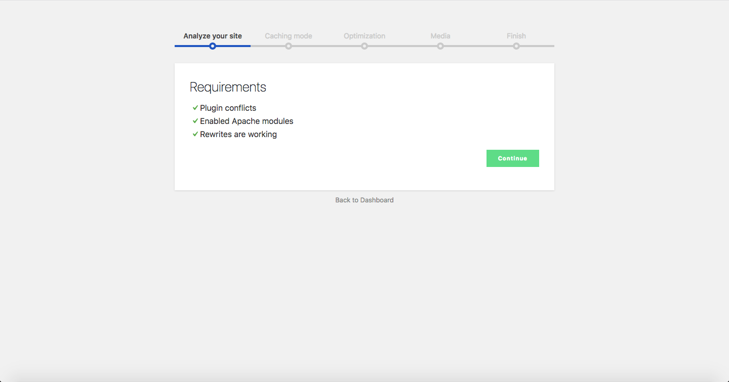Follow the Back to Dashboard link
This screenshot has width=729, height=382.
pos(364,200)
